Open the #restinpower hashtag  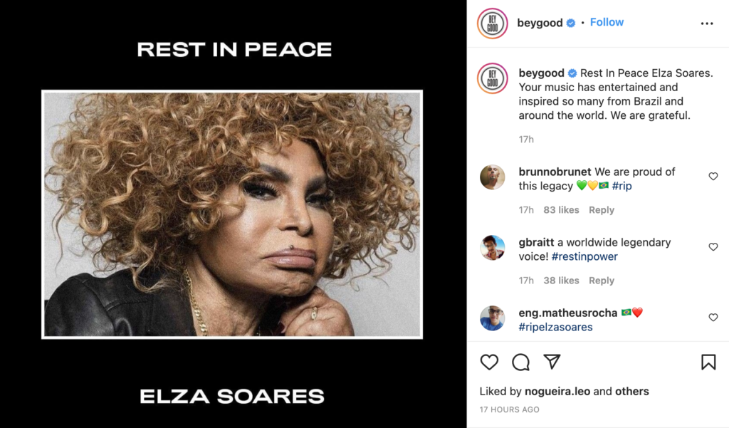point(584,257)
